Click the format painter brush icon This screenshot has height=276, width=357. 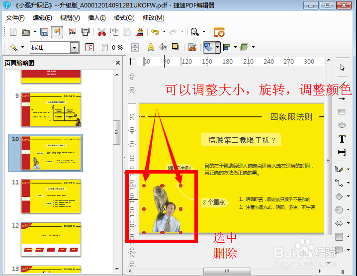(140, 32)
